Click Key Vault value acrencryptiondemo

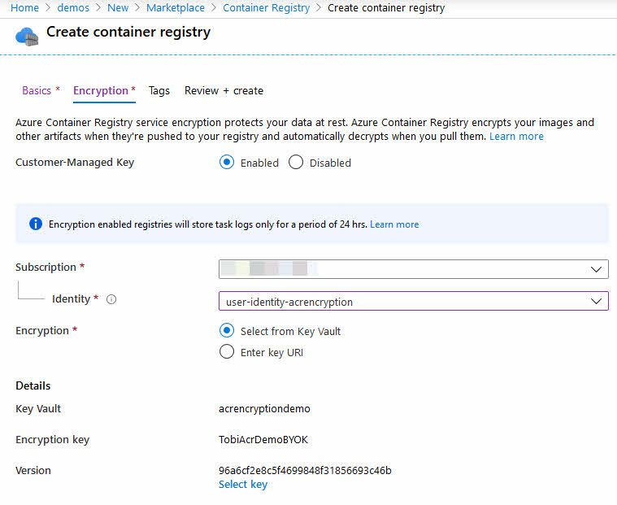coord(264,409)
